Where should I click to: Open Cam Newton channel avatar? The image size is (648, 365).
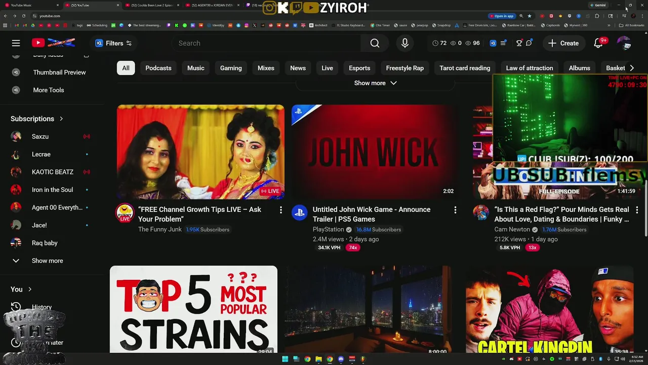tap(481, 213)
